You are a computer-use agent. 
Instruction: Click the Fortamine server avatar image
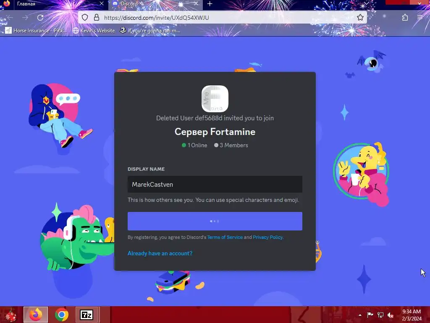215,98
